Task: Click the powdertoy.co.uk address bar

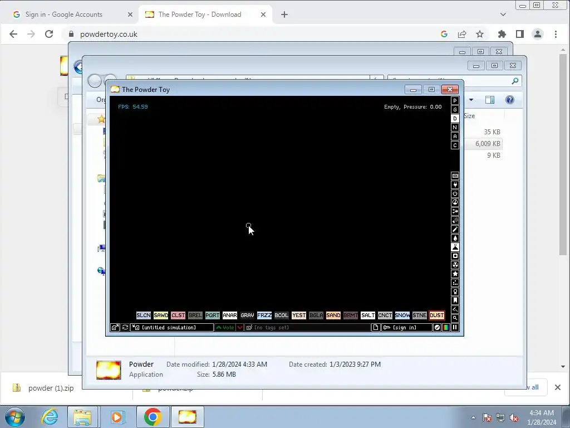Action: click(251, 34)
